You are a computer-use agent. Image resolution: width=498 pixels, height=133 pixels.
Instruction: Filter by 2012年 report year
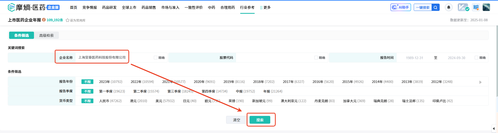coord(442,82)
